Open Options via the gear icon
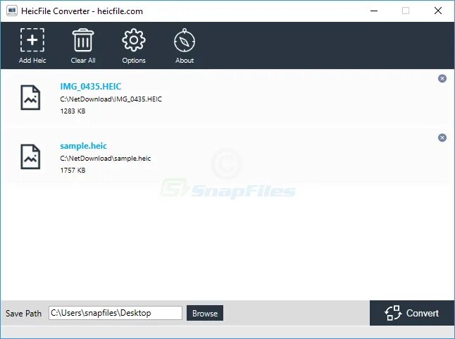Viewport: 455px width, 339px height. pyautogui.click(x=134, y=39)
